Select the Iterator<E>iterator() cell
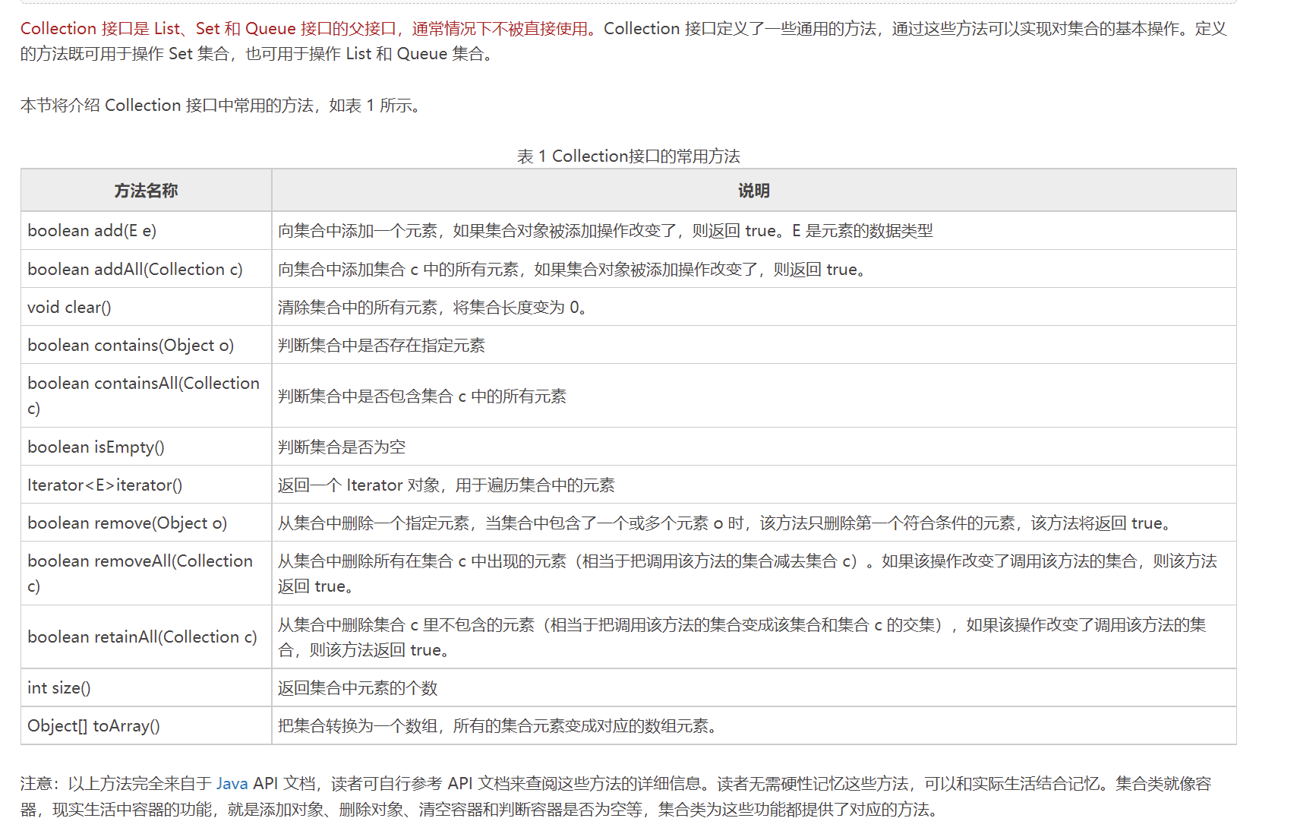1300x834 pixels. [146, 485]
